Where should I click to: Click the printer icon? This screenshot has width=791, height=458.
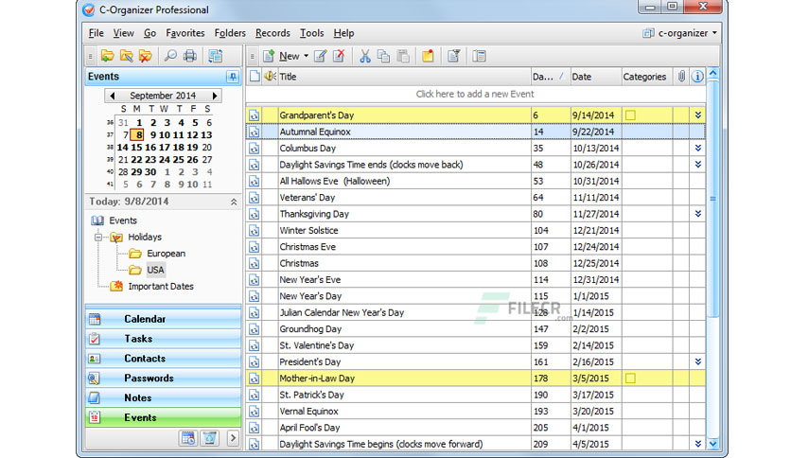point(189,56)
